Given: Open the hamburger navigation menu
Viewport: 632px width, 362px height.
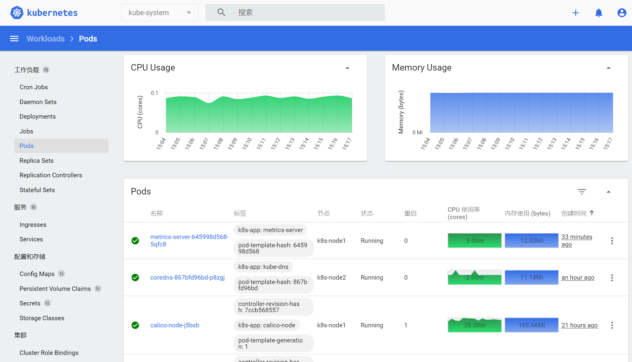Looking at the screenshot, I should coord(14,39).
